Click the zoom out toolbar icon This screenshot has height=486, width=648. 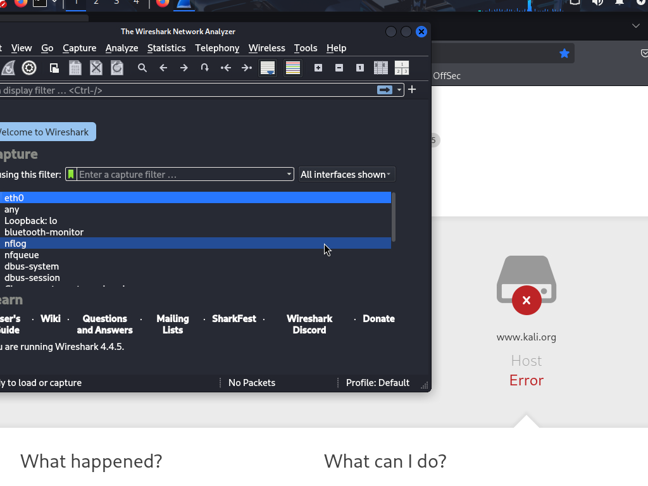coord(339,68)
